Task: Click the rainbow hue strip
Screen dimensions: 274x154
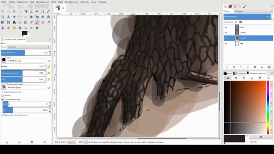Action: (268, 107)
